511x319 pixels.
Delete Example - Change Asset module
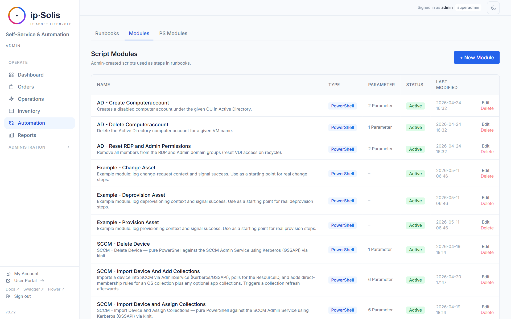pos(487,176)
